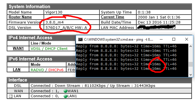This screenshot has width=195, height=102.
Task: Click the VDSL / DHCP Client text
Action: (49, 49)
